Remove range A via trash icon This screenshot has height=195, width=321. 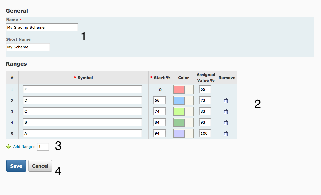226,134
